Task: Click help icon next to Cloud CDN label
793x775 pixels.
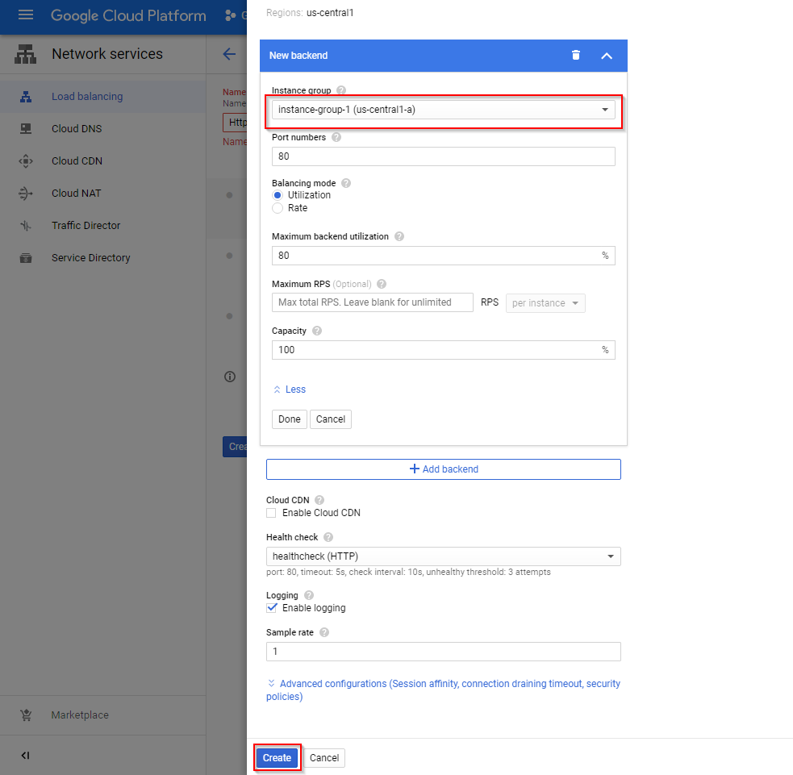Action: [x=319, y=501]
